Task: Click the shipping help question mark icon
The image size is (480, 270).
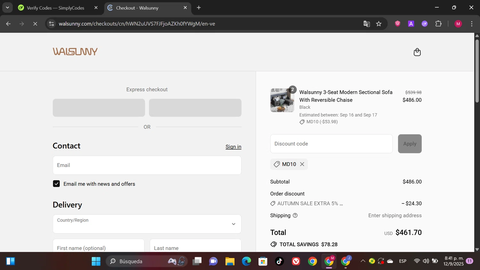Action: point(295,216)
